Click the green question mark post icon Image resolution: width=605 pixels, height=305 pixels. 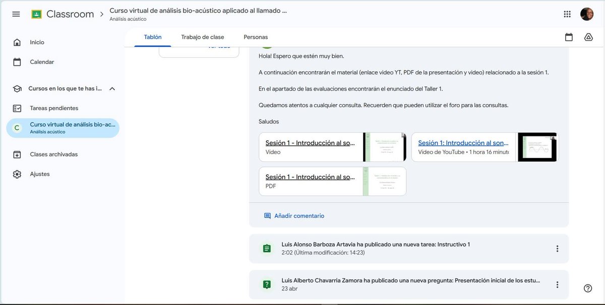267,285
